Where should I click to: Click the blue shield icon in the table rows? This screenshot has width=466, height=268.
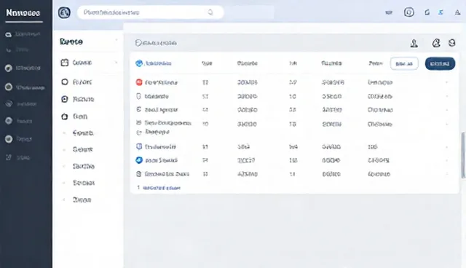tap(139, 146)
